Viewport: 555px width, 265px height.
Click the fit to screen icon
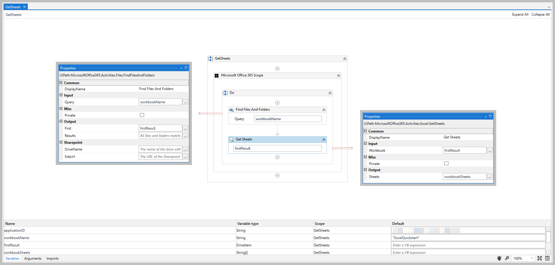(540, 258)
